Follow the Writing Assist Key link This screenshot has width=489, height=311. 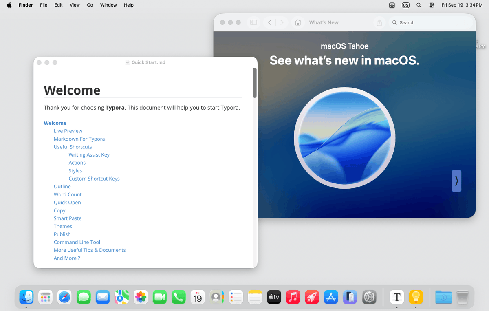point(89,155)
